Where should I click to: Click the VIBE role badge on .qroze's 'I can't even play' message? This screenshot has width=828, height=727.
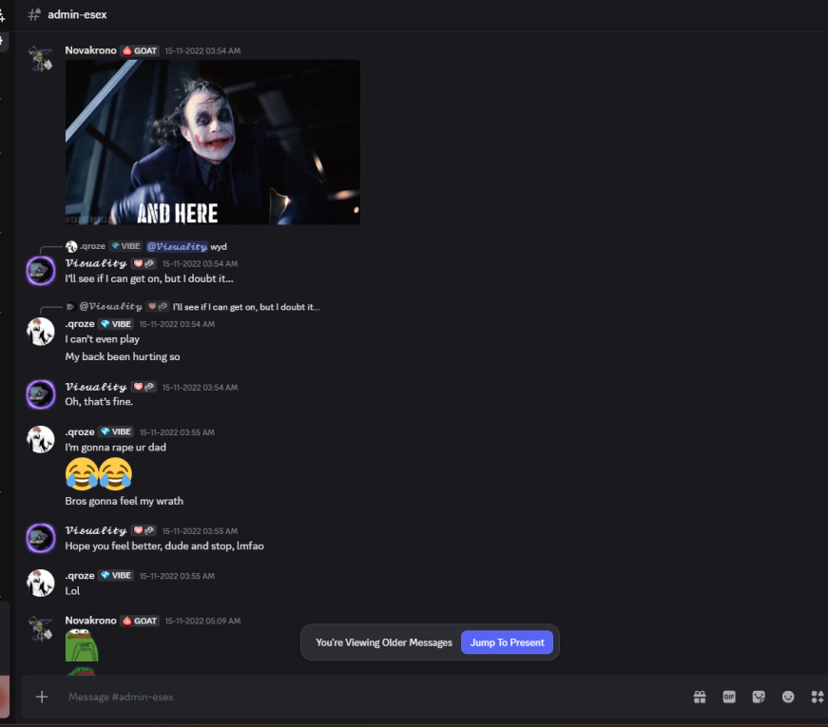pyautogui.click(x=116, y=324)
